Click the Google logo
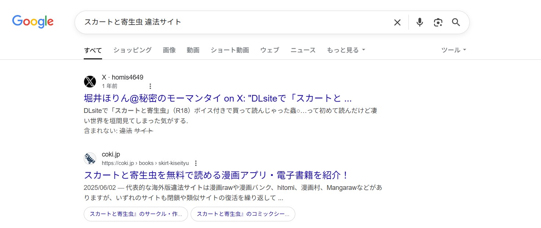Image resolution: width=541 pixels, height=228 pixels. click(x=33, y=22)
